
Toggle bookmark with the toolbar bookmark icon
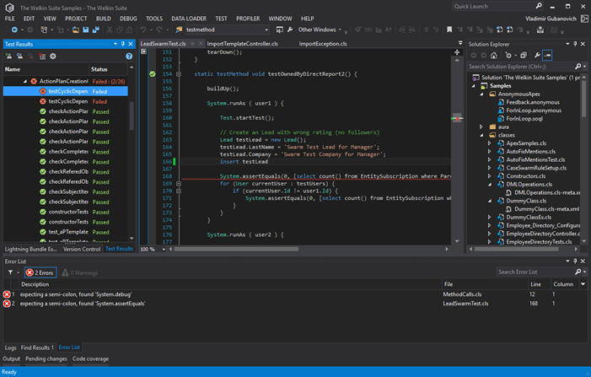[449, 30]
